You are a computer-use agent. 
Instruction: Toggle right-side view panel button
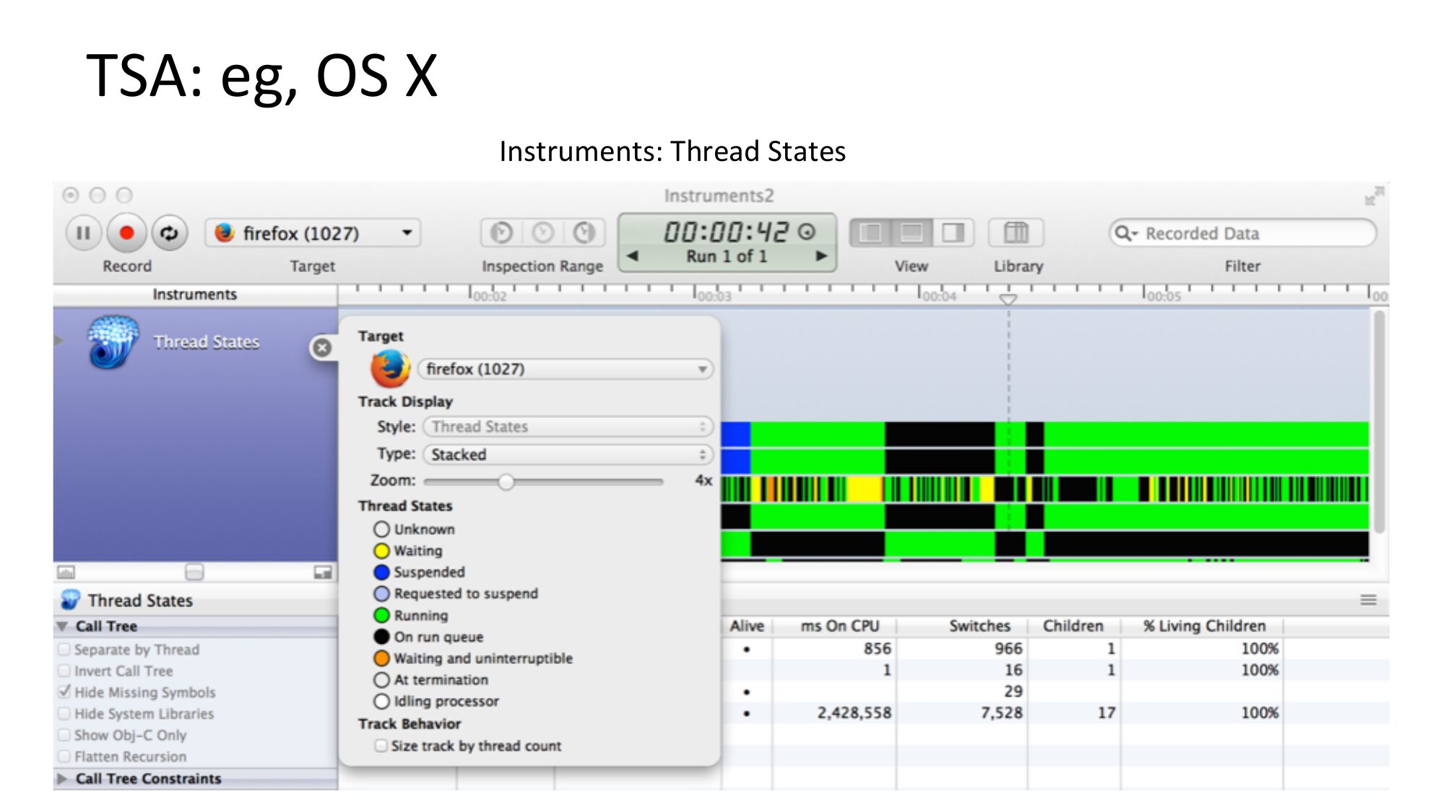click(953, 233)
